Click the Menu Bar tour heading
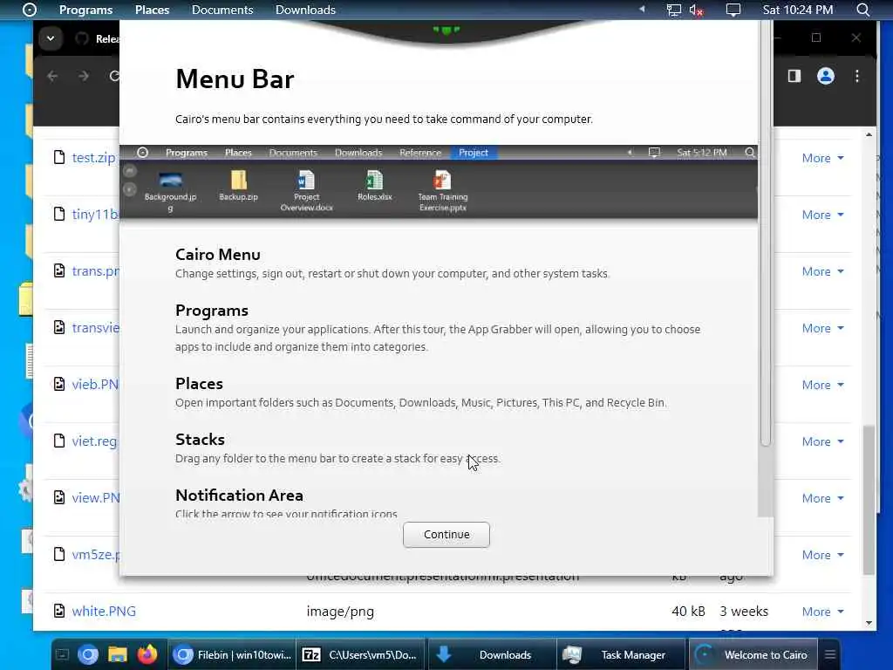The height and width of the screenshot is (670, 893). [x=235, y=79]
